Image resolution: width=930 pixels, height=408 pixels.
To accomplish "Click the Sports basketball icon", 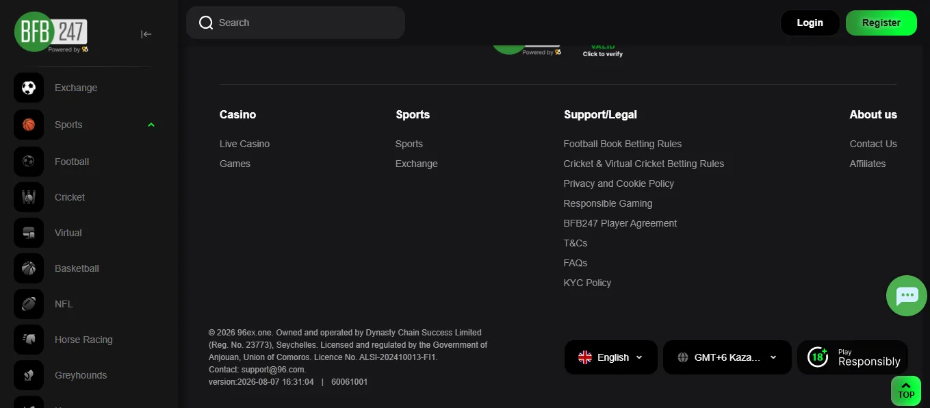I will pos(29,125).
